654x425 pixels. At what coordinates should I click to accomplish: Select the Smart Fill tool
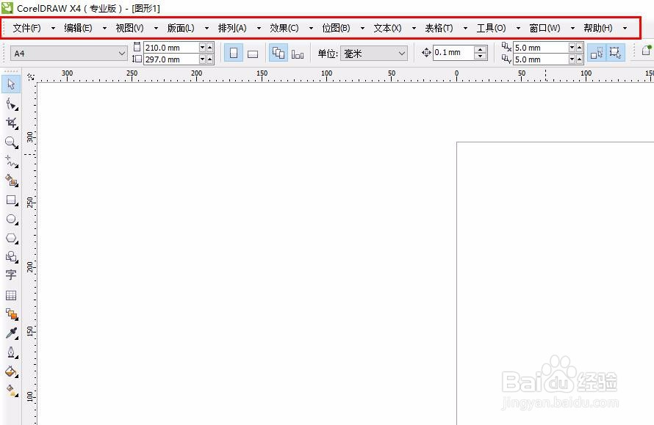[x=11, y=181]
